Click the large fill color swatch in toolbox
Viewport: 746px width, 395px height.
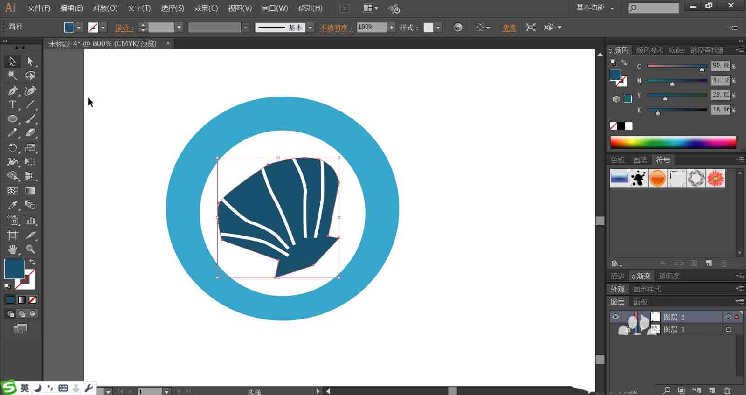[x=14, y=269]
